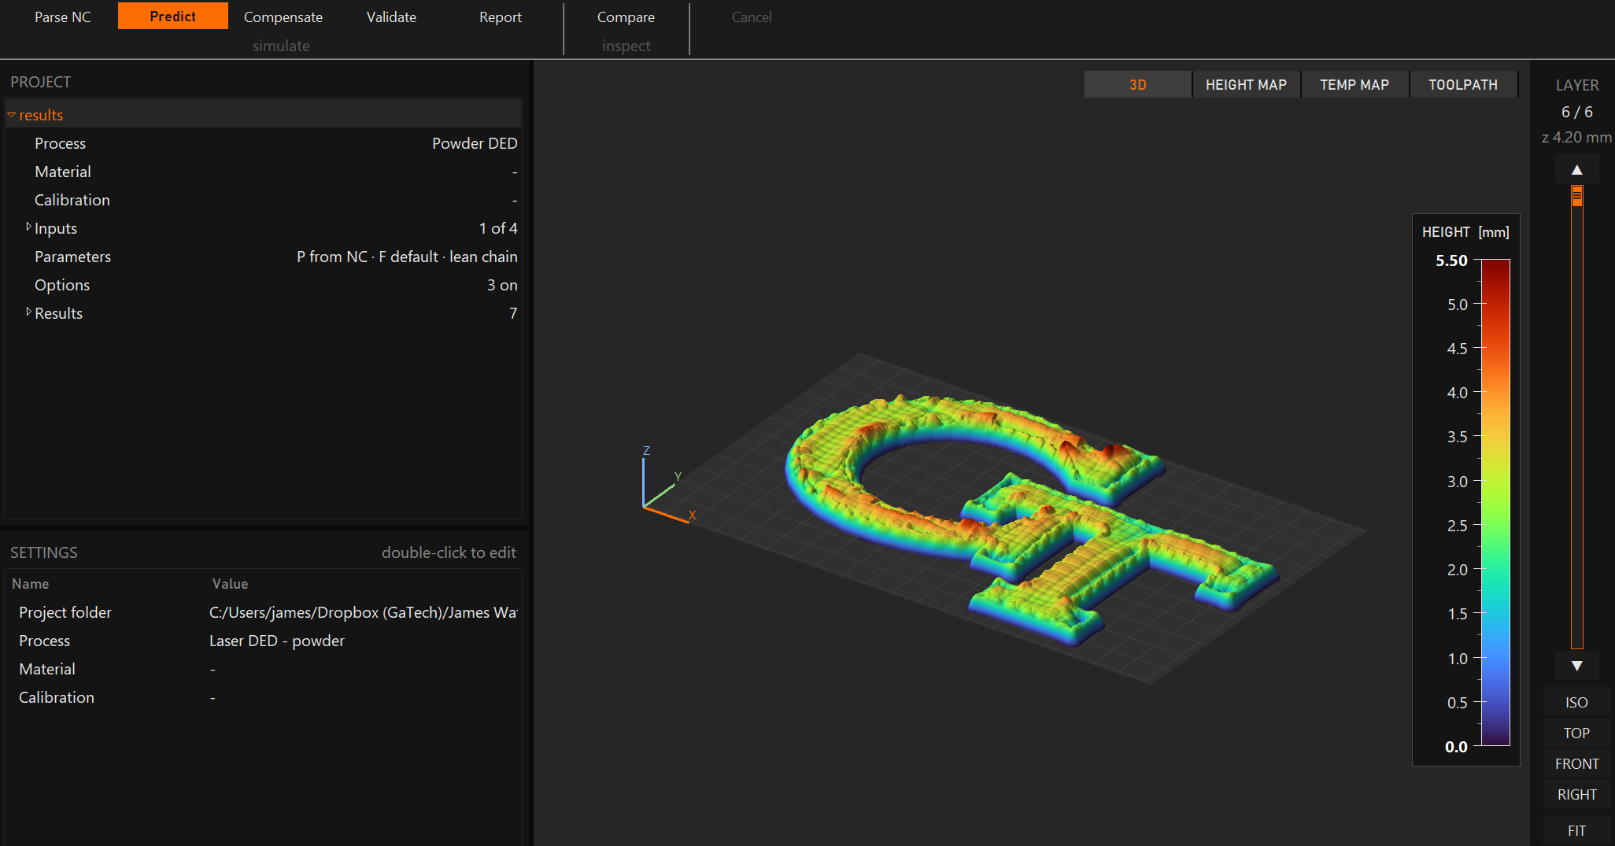Click the layer up arrow
The image size is (1615, 846).
tap(1576, 170)
